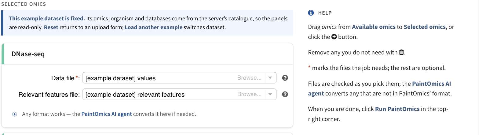The width and height of the screenshot is (479, 135).
Task: Click 'Load another example' in the notice
Action: 154,27
